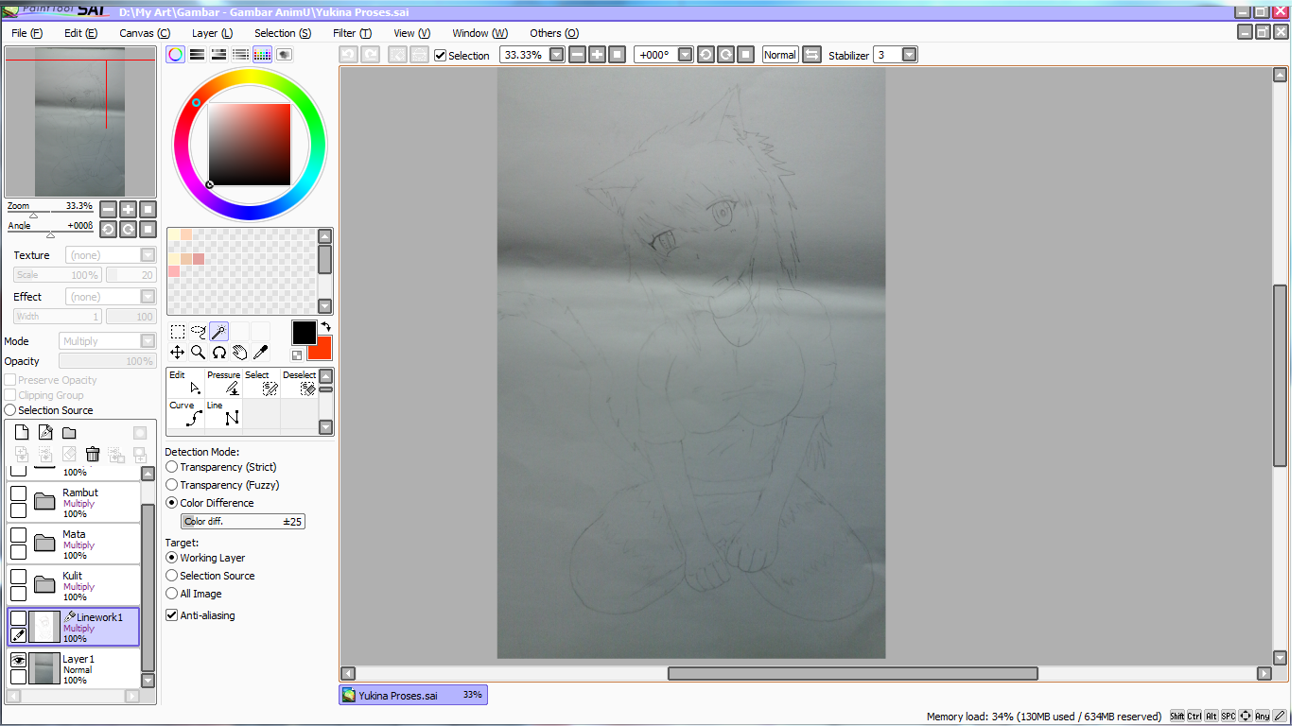Toggle the Anti-aliasing checkbox
Screen dimensions: 1307x726
[171, 614]
